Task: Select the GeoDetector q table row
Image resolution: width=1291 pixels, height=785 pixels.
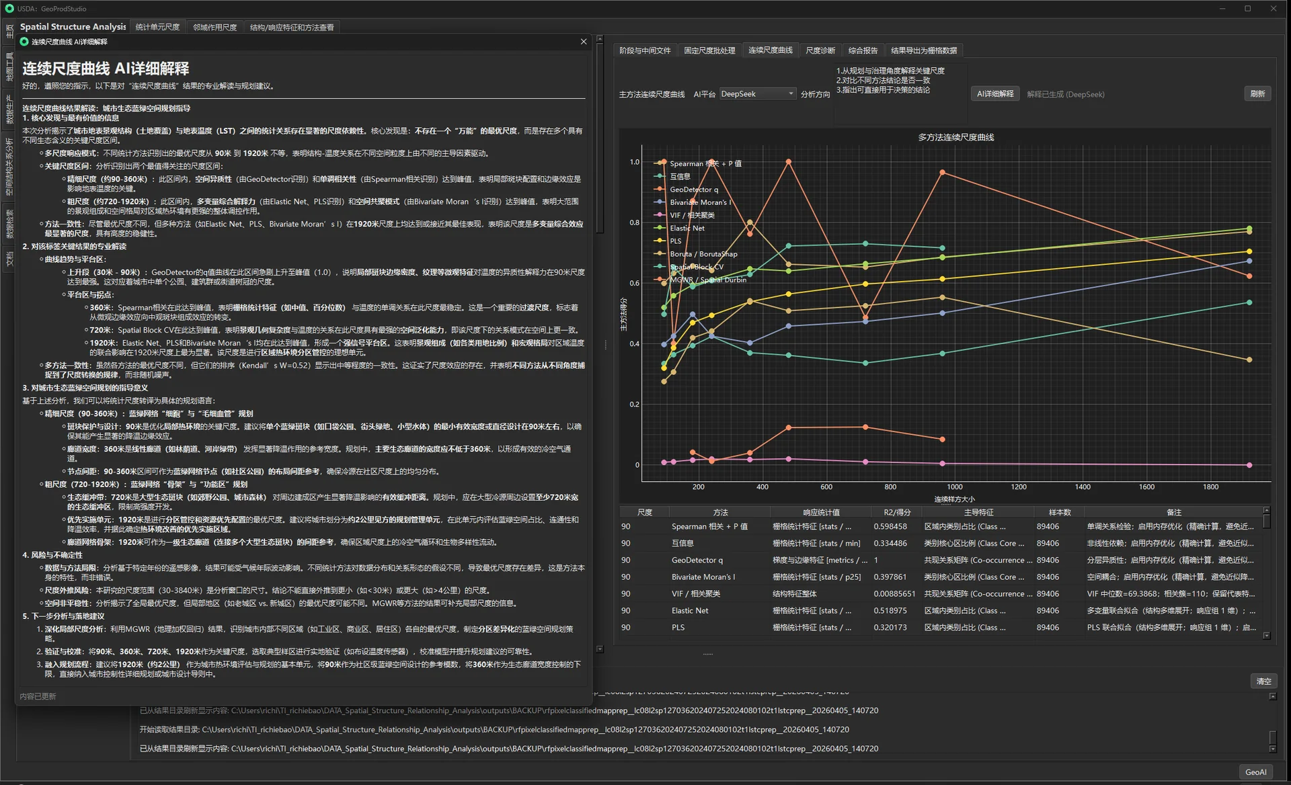Action: [940, 560]
